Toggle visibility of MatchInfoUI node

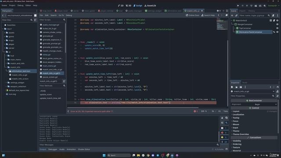click(x=277, y=21)
